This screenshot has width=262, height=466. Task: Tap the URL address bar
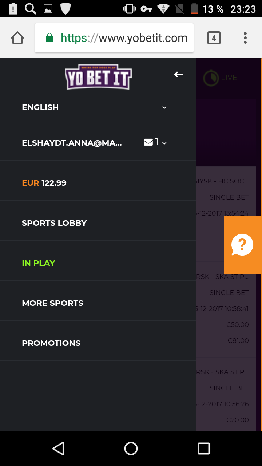coord(124,38)
